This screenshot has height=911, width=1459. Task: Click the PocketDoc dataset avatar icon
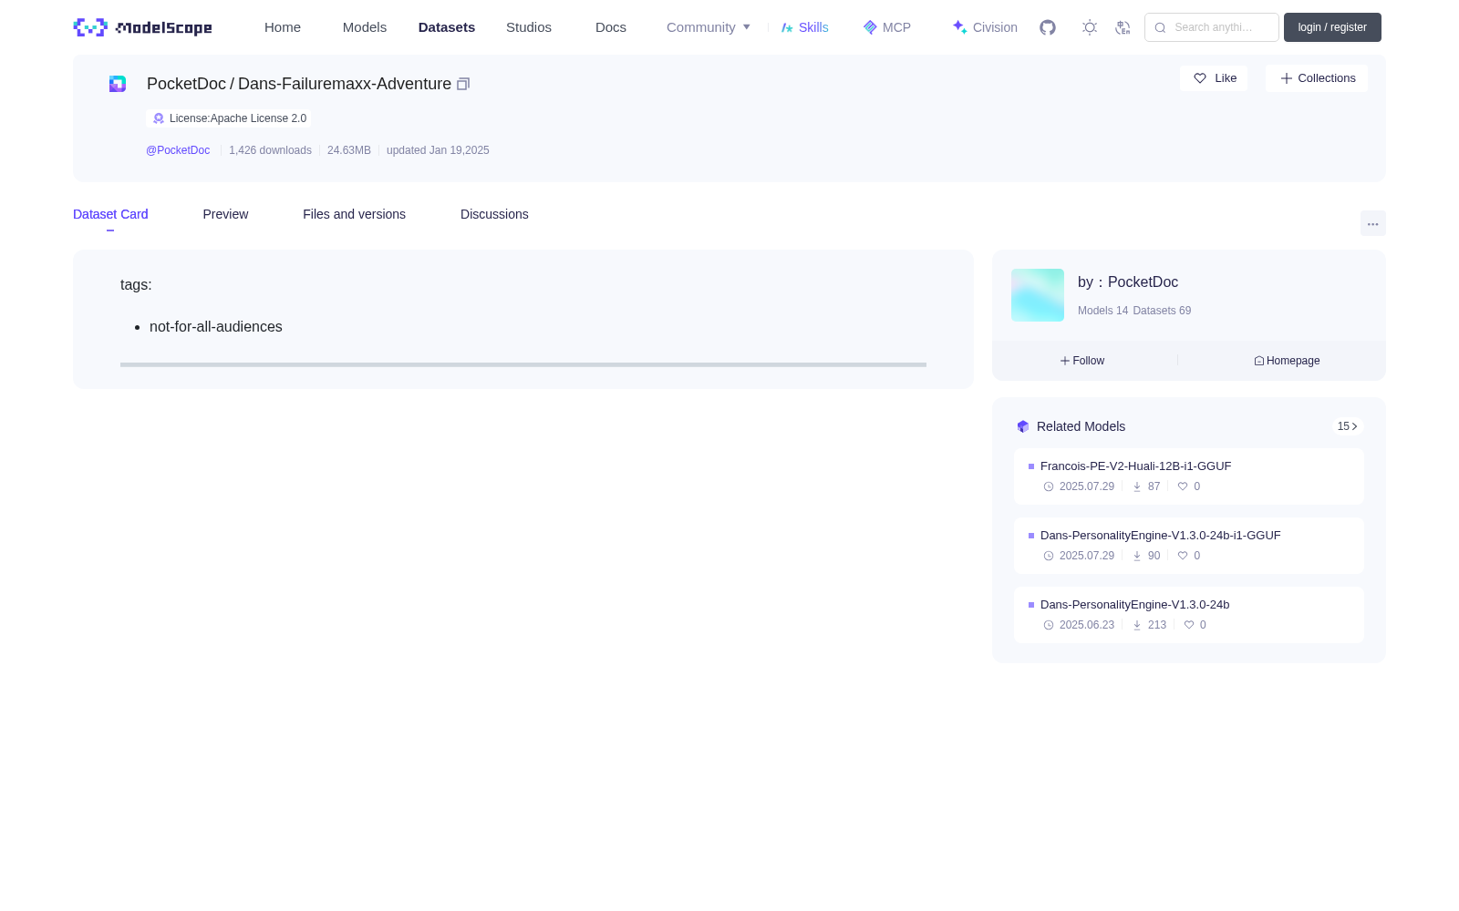(x=118, y=84)
